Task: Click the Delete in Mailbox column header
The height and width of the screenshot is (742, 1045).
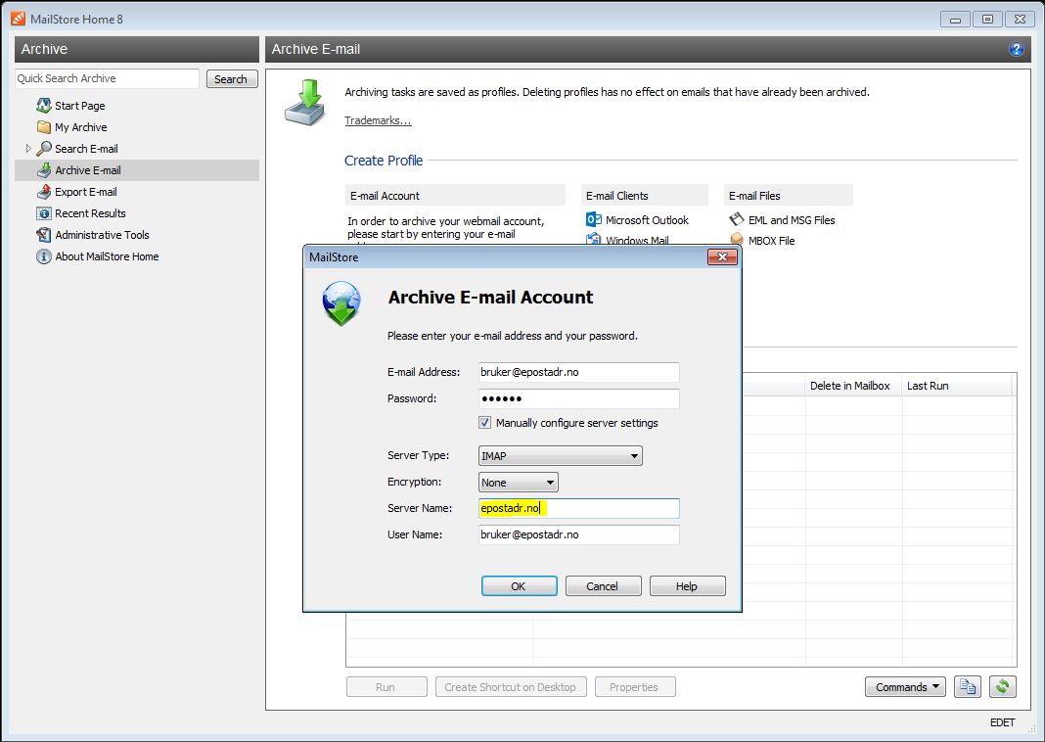Action: [854, 386]
